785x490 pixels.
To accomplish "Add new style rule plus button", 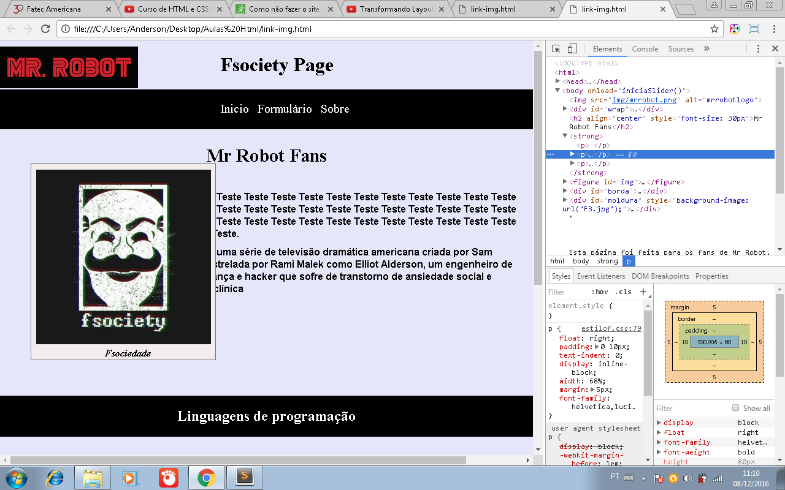I will coord(643,292).
